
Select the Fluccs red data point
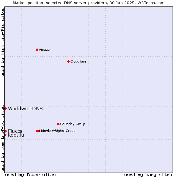point(5,131)
